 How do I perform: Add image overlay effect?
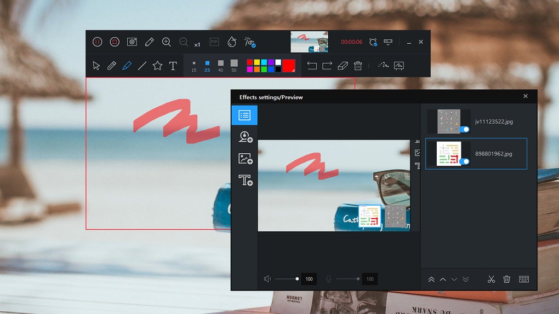coord(246,159)
